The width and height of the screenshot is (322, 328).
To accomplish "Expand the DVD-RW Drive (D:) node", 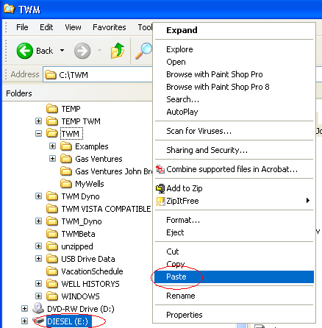I will pos(24,309).
